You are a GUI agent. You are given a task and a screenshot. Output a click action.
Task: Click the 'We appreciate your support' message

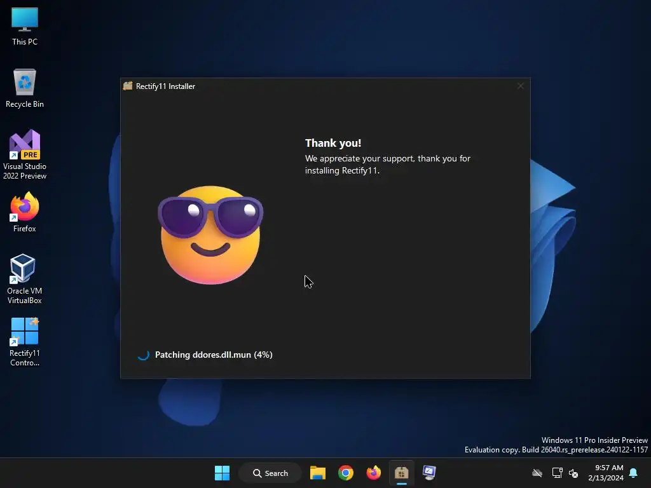[387, 165]
